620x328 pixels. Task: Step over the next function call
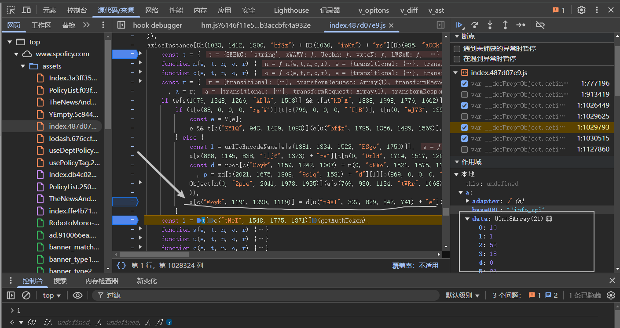(x=475, y=25)
